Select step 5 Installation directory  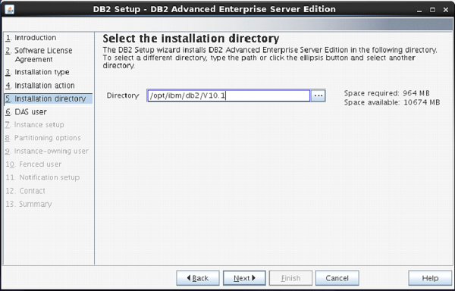click(x=49, y=99)
